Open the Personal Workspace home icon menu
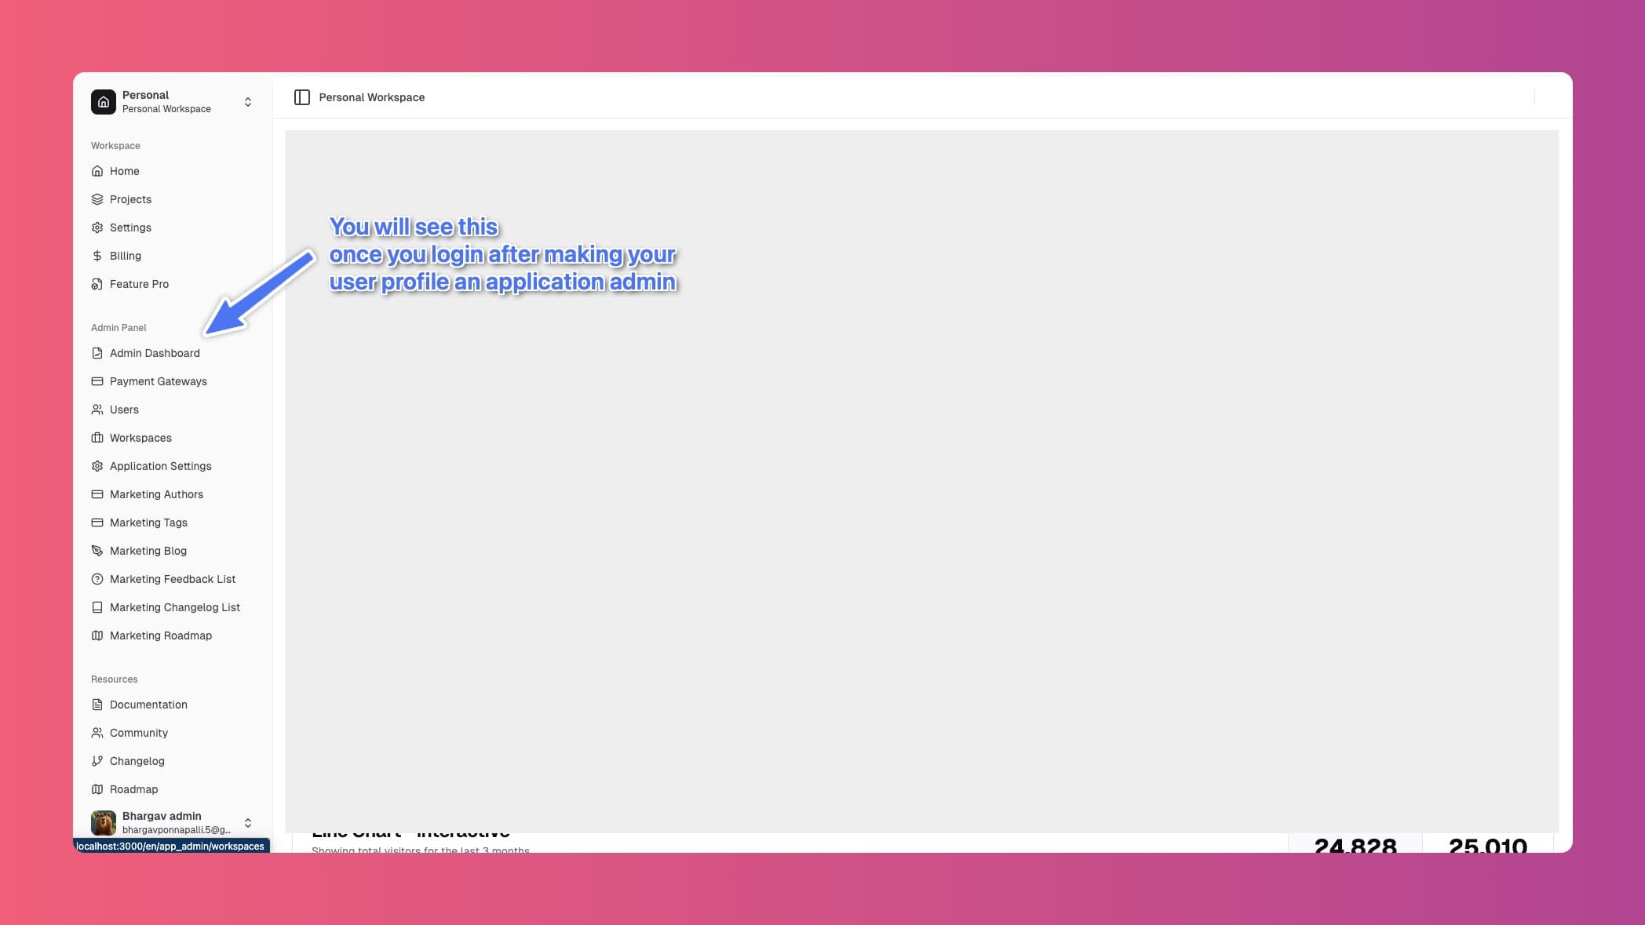The width and height of the screenshot is (1645, 925). click(103, 101)
